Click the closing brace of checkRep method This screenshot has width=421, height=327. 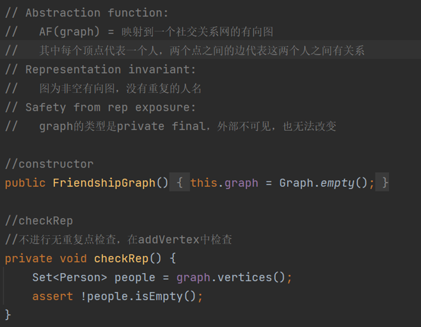[x=8, y=315]
